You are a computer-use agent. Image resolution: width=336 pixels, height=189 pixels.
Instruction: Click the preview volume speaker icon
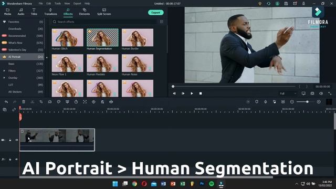coord(321,93)
